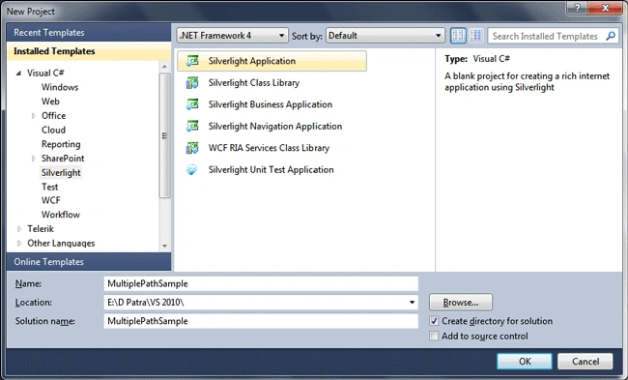Click the Browse... button
Viewport: 628px width, 380px height.
coord(461,303)
